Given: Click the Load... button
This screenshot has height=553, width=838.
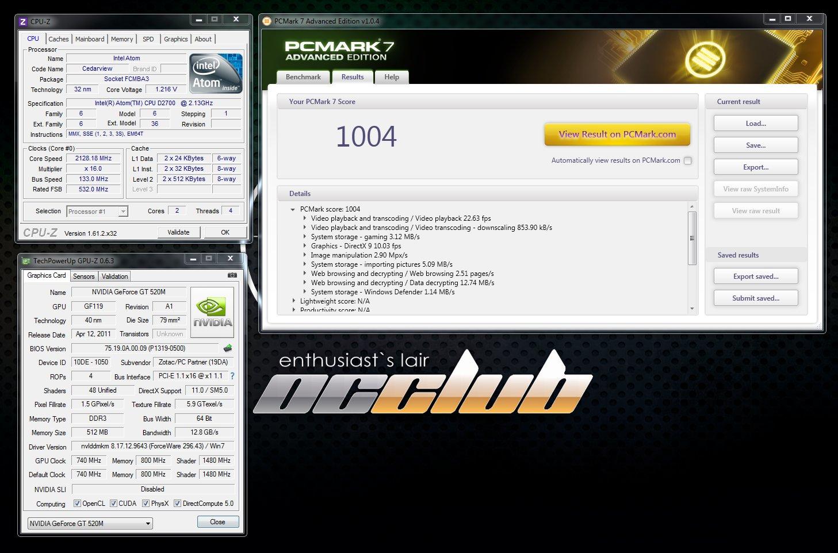Looking at the screenshot, I should pyautogui.click(x=756, y=124).
